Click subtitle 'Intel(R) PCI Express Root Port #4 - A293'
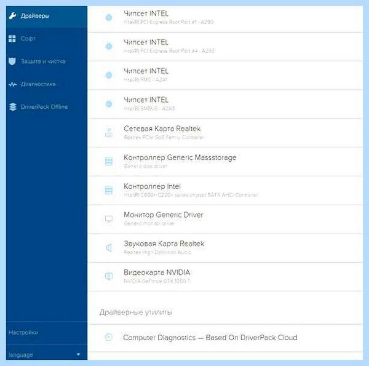The height and width of the screenshot is (366, 369). click(169, 51)
